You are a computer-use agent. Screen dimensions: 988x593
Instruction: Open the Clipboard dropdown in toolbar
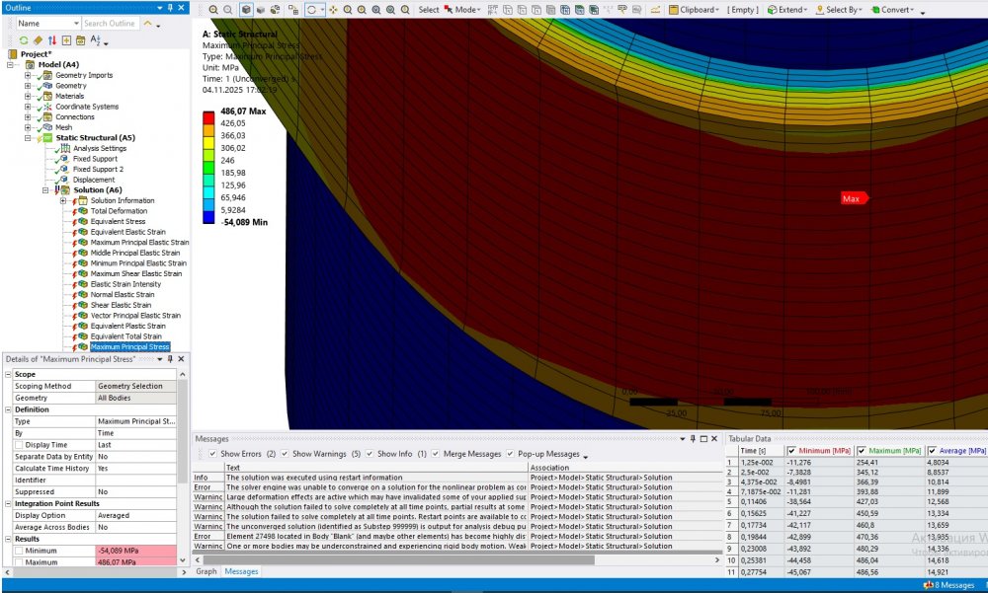point(699,10)
